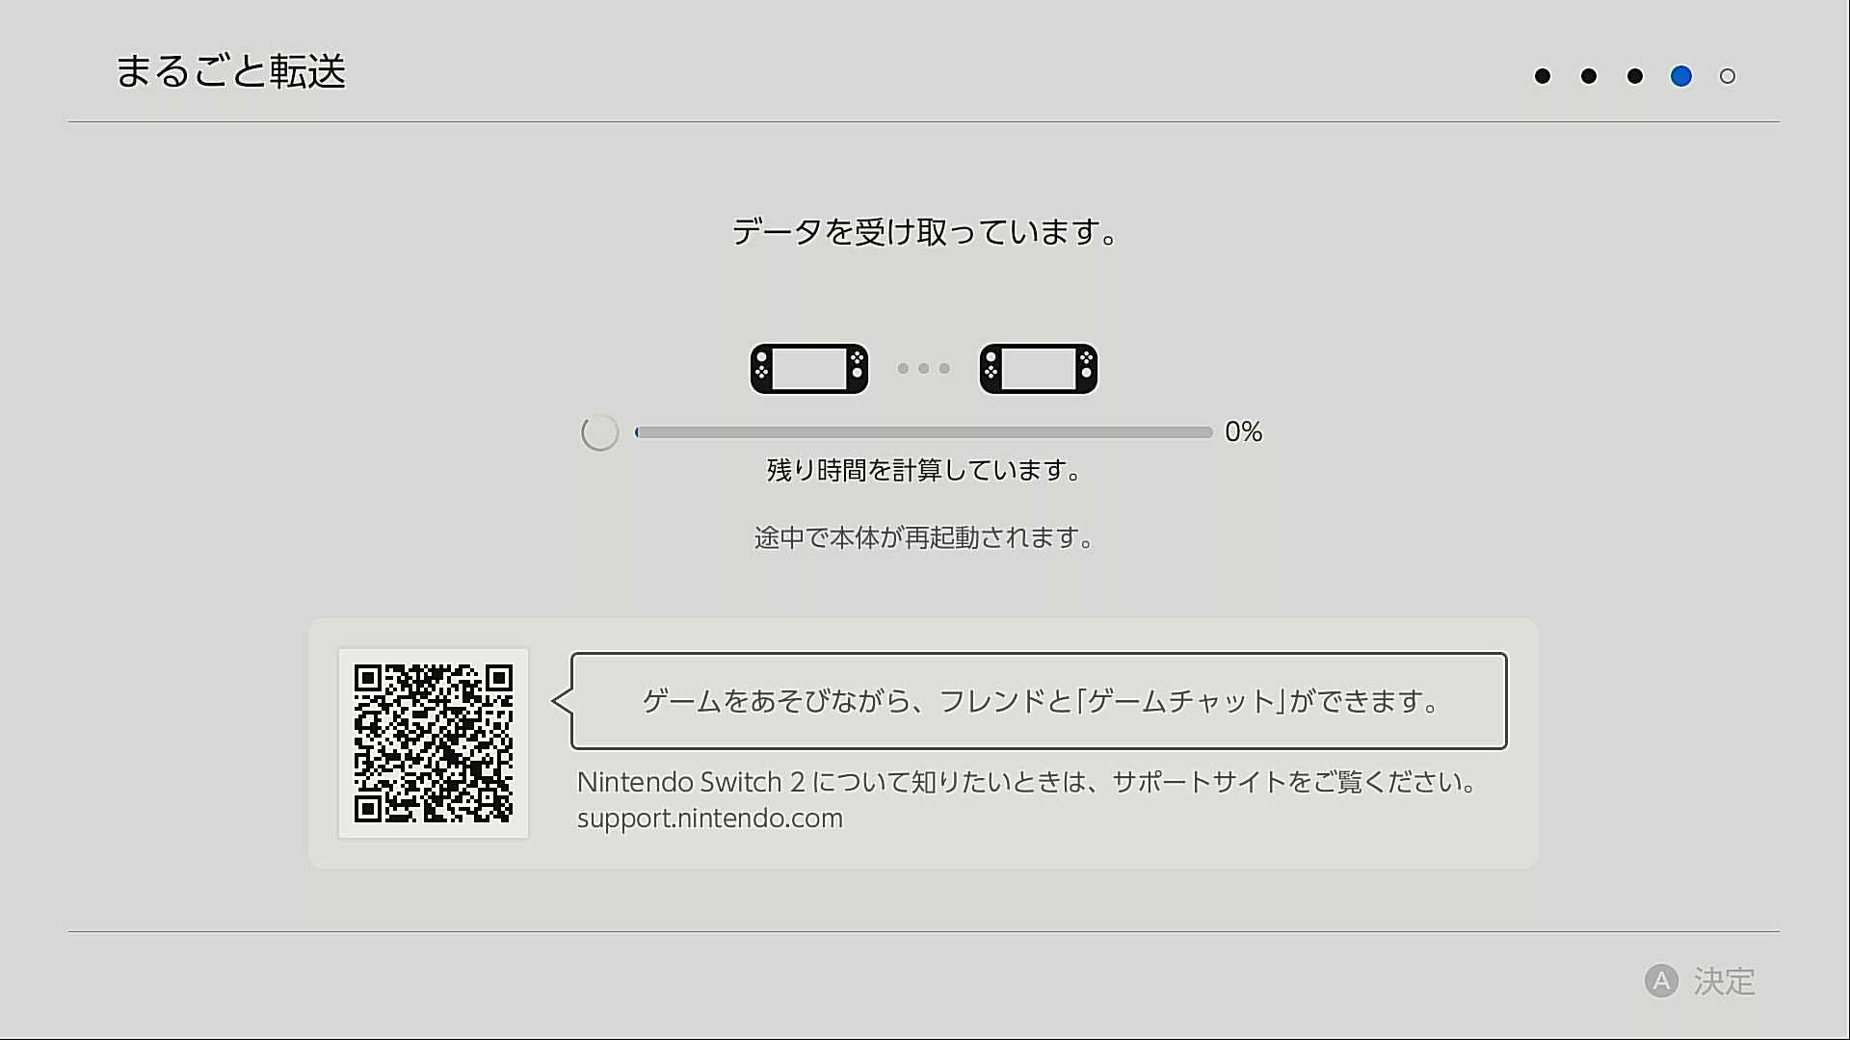1850x1040 pixels.
Task: Click the loading spinner beside progress bar
Action: tap(599, 432)
